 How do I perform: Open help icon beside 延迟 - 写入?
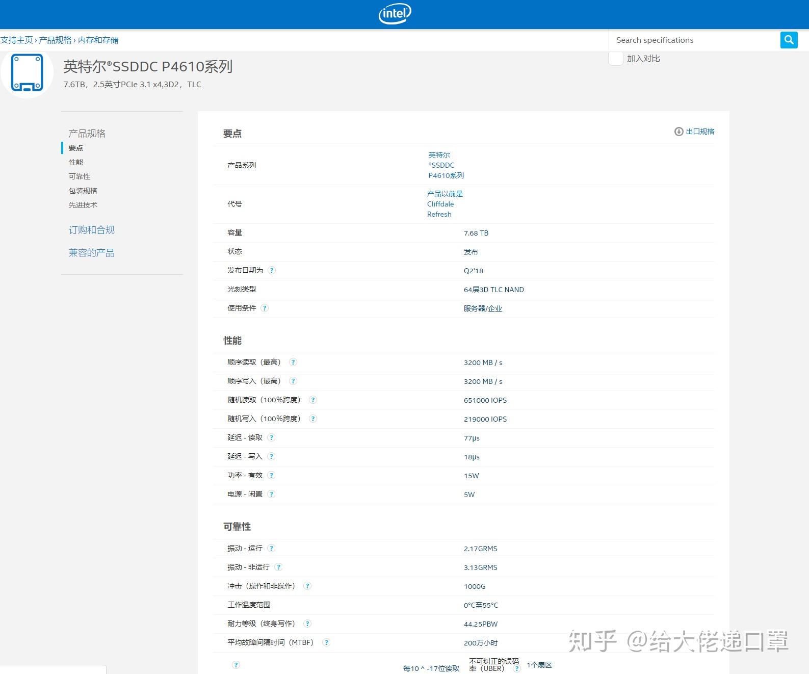point(271,456)
